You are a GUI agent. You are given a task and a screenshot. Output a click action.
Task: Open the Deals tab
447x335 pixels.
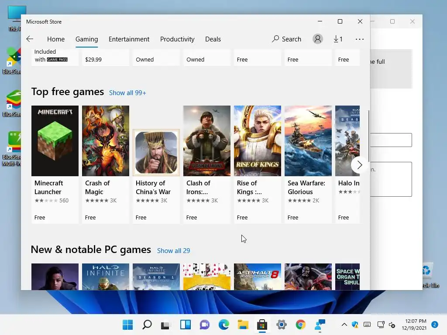point(213,39)
